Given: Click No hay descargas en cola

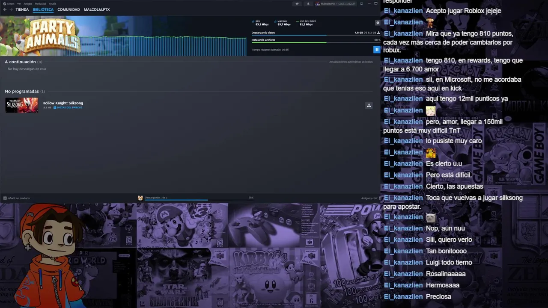Looking at the screenshot, I should [27, 69].
